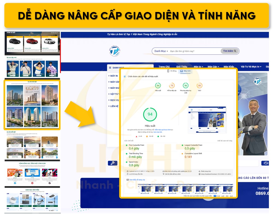Screen dimensions: 273x216
Task: Switch to the Di động tab
Action: pos(172,71)
